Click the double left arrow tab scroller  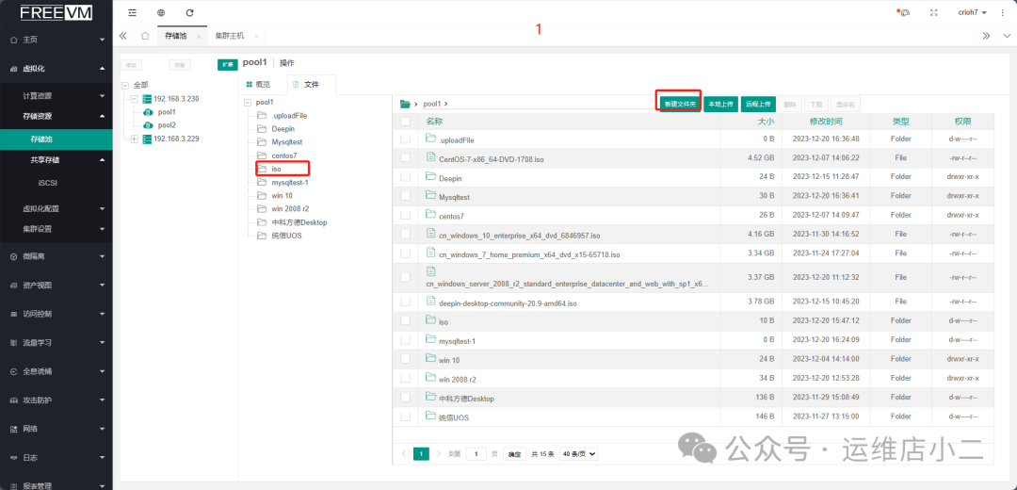click(122, 36)
